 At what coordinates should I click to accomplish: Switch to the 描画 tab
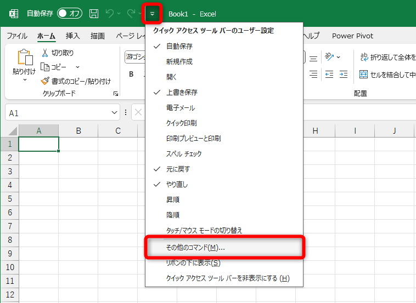pos(97,36)
